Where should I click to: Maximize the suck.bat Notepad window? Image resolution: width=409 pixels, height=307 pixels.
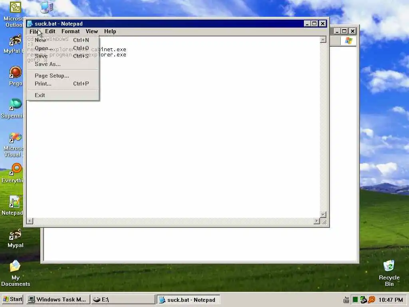315,24
